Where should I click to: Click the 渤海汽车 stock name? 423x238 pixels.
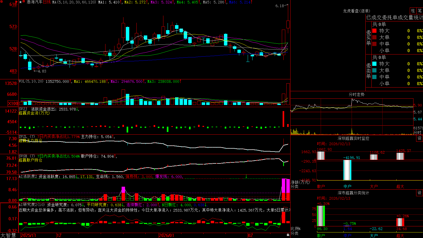point(34,2)
